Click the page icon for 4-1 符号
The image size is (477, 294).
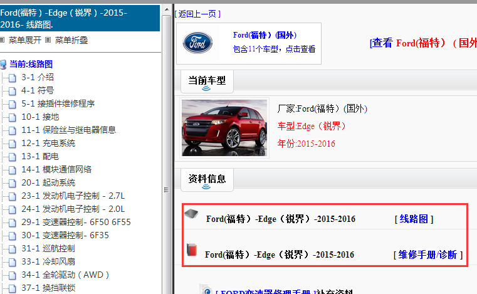point(12,92)
